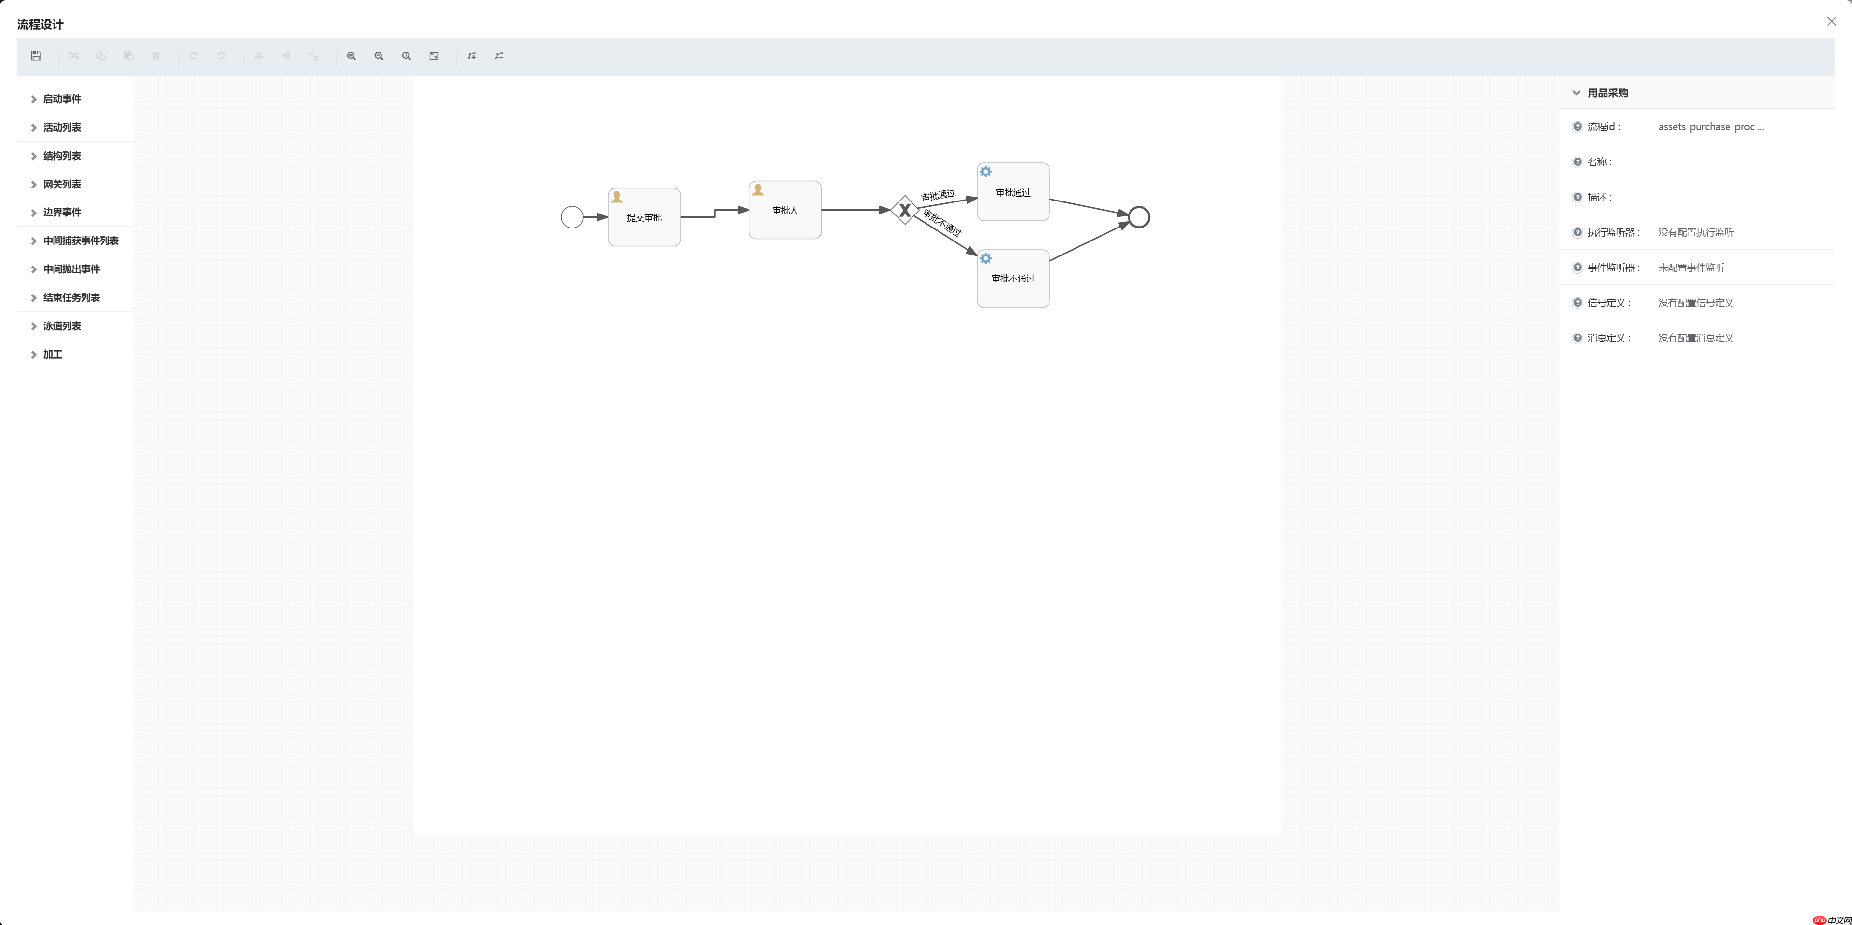Click the zoom out magnifier icon
1852x925 pixels.
[x=379, y=56]
